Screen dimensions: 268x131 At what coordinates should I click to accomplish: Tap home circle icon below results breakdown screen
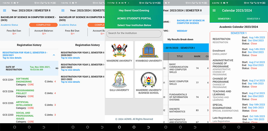tap(180, 127)
